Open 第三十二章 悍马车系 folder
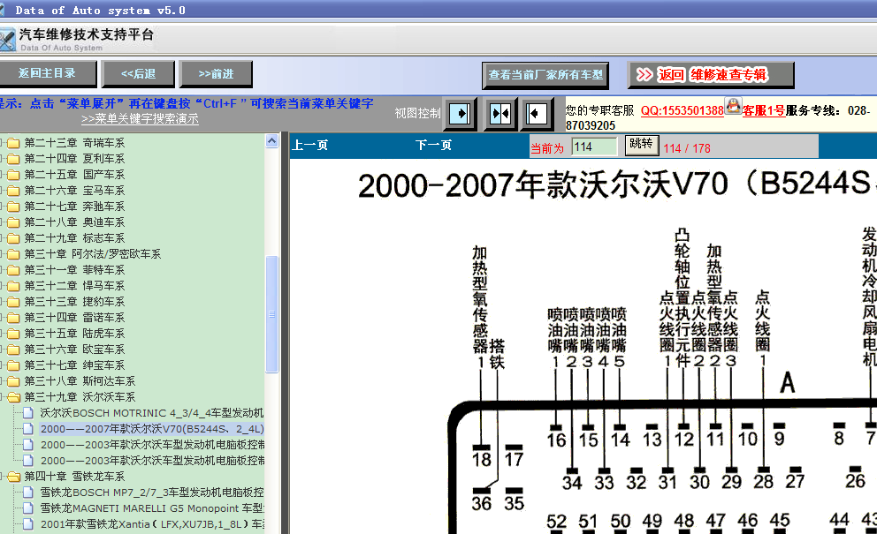 (74, 286)
